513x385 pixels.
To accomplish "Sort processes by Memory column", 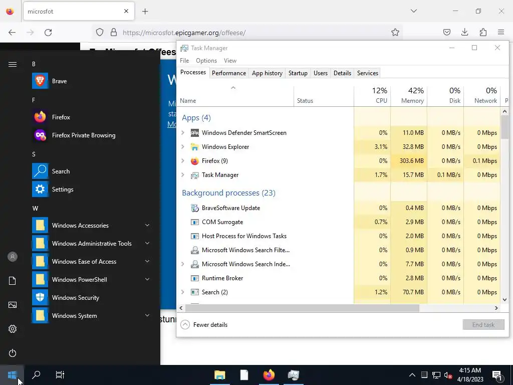I will click(409, 96).
